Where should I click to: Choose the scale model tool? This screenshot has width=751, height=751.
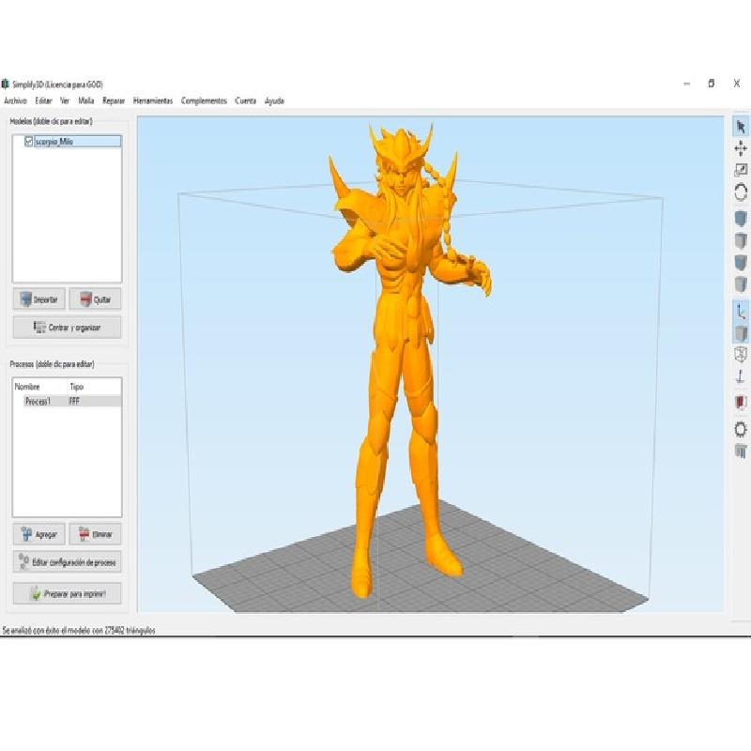point(740,170)
